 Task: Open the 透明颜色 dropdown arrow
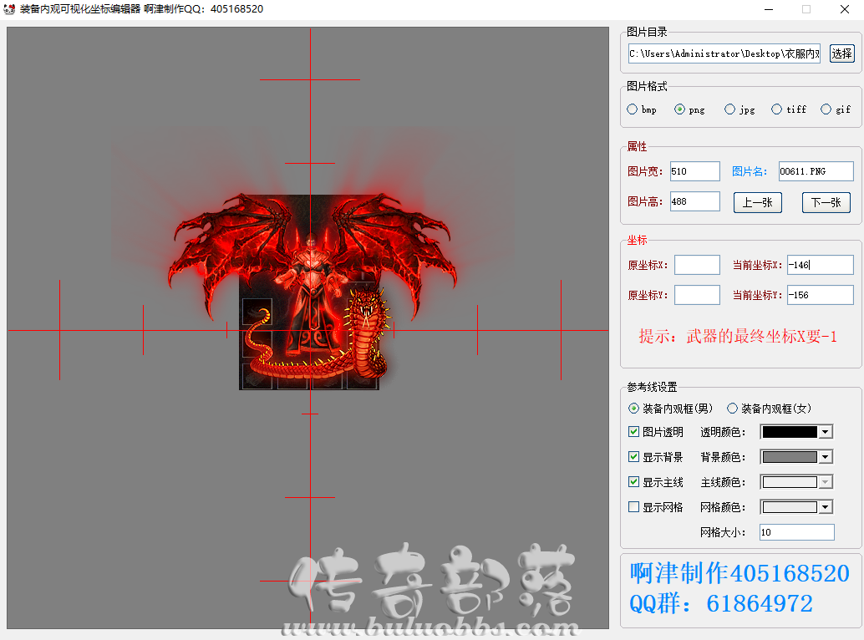[825, 432]
